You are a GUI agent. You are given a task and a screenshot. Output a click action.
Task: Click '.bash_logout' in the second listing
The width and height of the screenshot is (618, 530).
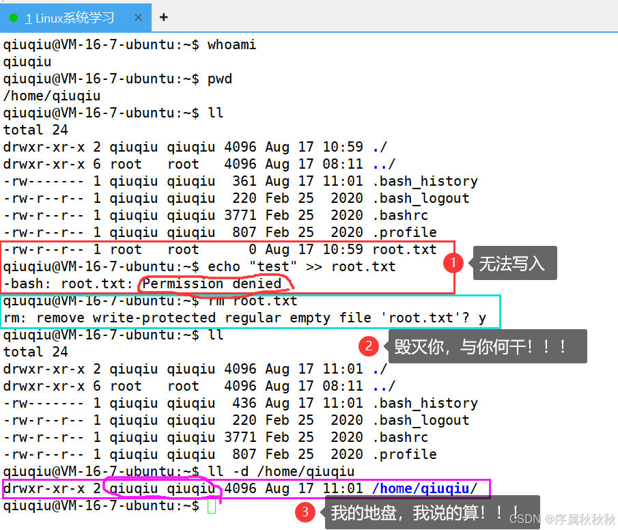421,420
